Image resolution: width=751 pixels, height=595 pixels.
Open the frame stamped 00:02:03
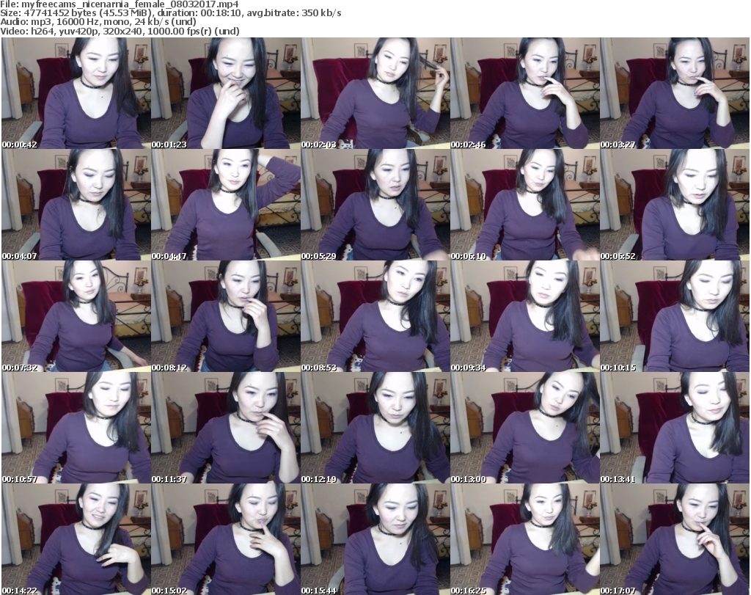[375, 93]
